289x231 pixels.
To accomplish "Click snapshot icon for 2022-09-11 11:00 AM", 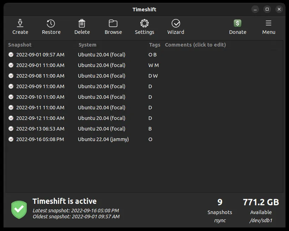I will click(11, 108).
